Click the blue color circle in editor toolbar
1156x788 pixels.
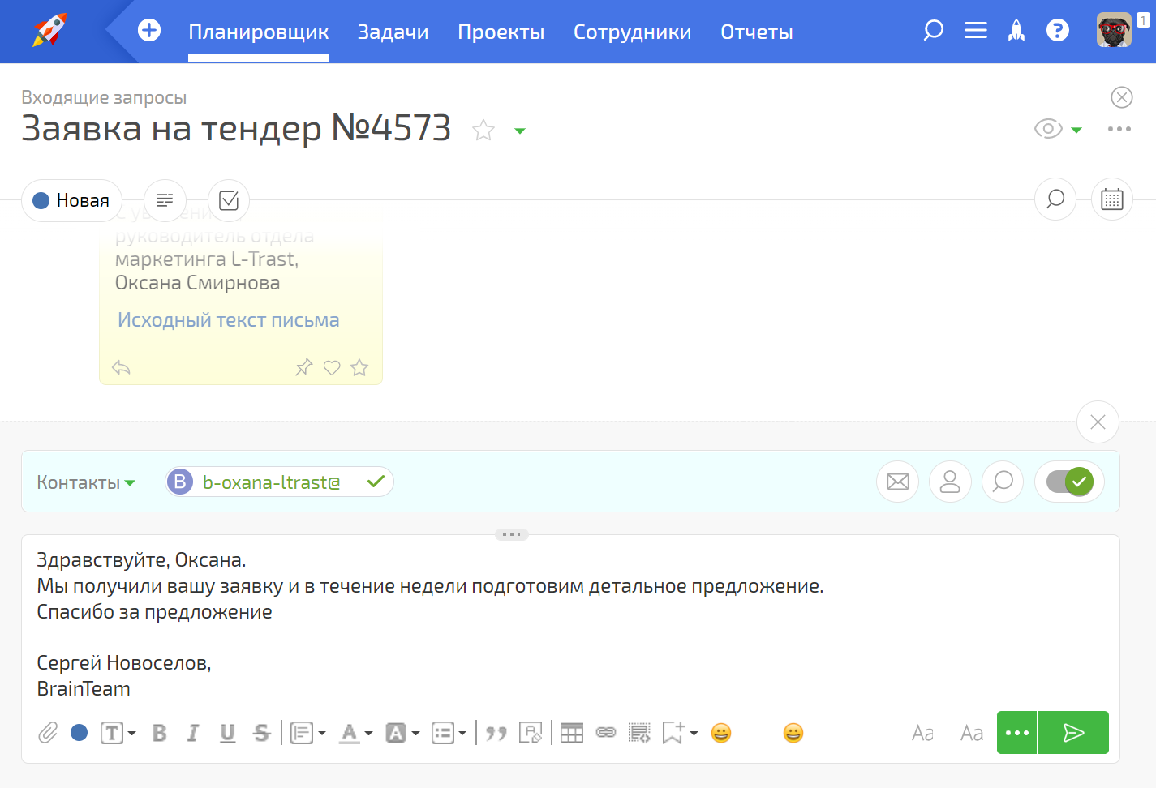point(80,733)
